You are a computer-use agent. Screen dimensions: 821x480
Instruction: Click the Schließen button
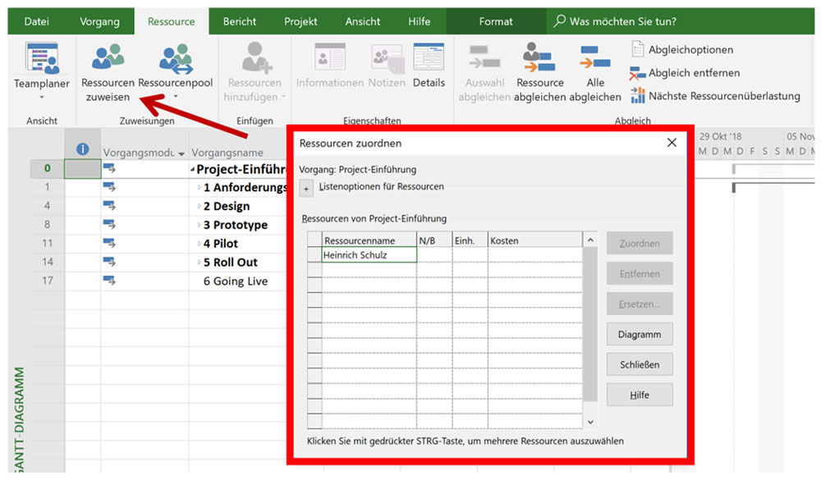click(x=640, y=364)
